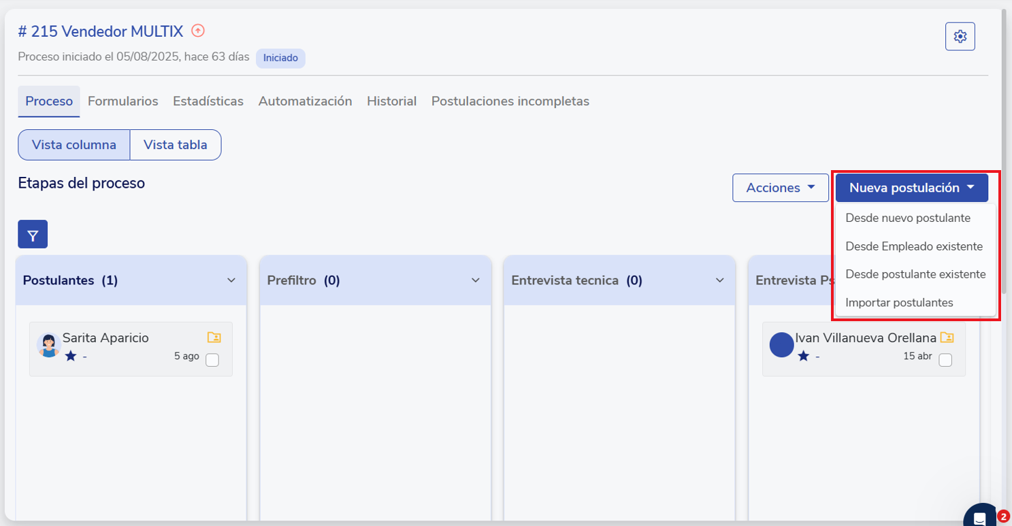The width and height of the screenshot is (1012, 526).
Task: Click Sarita Aparicio's avatar
Action: (x=48, y=345)
